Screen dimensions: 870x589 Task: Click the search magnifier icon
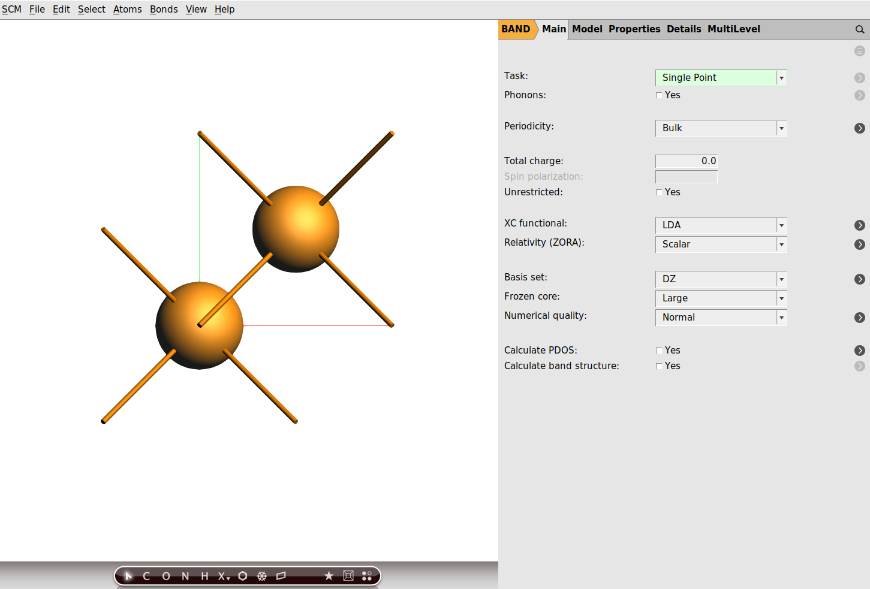click(860, 29)
